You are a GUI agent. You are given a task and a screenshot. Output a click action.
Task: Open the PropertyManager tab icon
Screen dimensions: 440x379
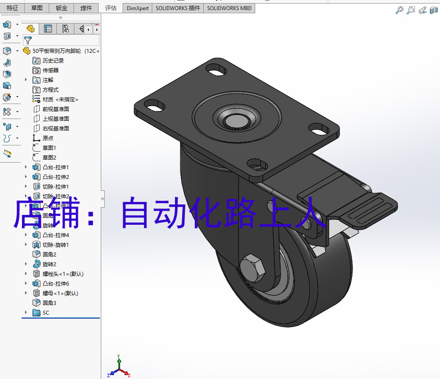[x=48, y=29]
